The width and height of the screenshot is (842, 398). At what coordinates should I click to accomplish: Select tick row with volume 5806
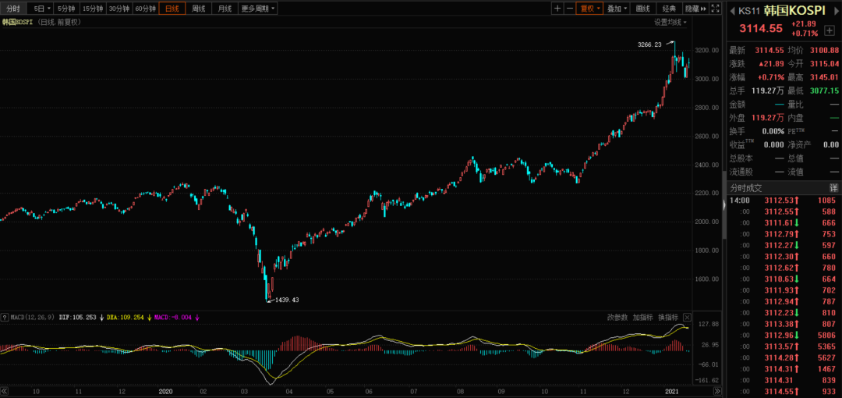[784, 335]
